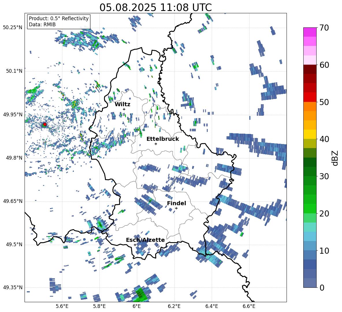Click the Esch/Alzette city label
342x312 pixels.
[x=145, y=240]
